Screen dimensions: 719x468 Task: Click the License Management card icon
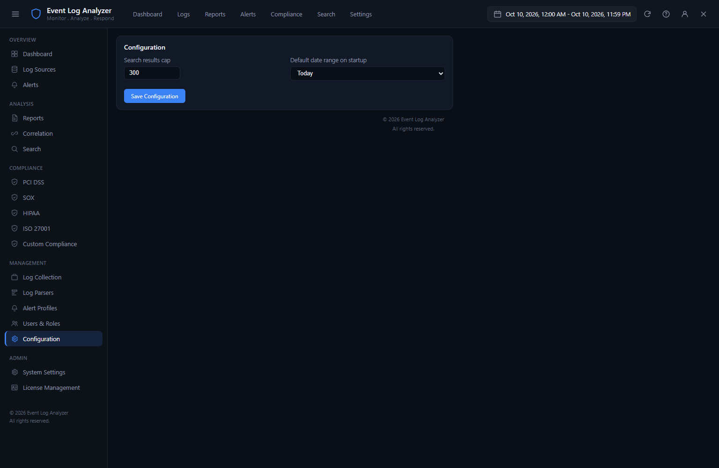(15, 388)
